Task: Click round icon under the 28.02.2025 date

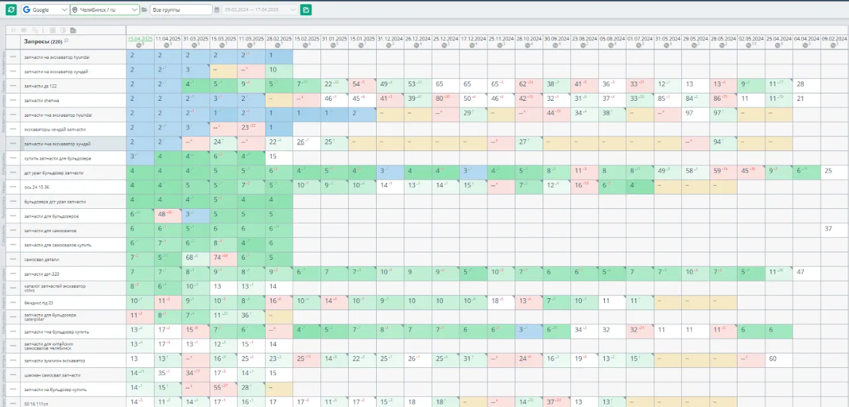Action: coord(279,45)
